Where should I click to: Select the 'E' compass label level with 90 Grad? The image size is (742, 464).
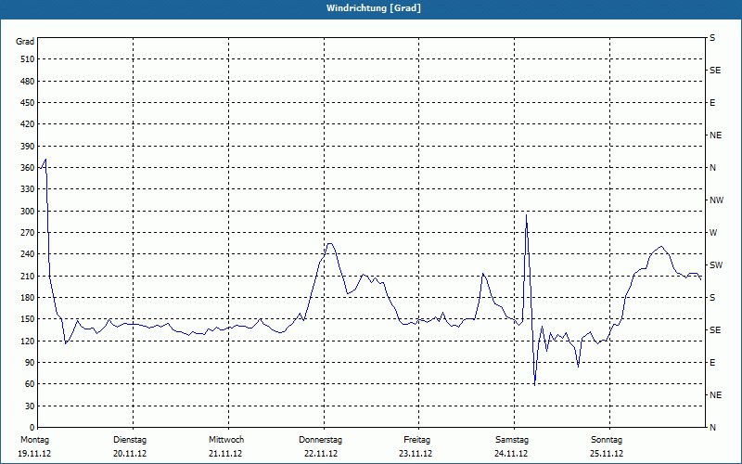pos(712,363)
